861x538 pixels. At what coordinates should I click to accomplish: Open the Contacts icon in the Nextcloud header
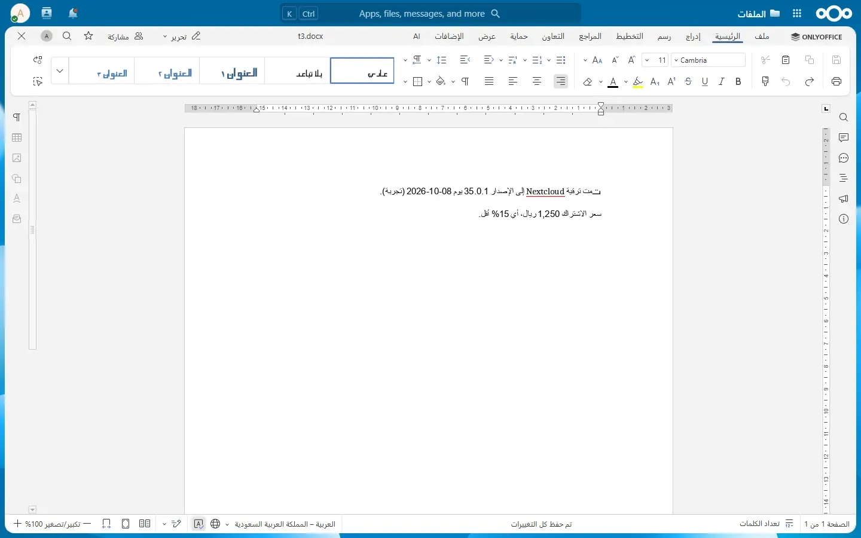tap(47, 13)
